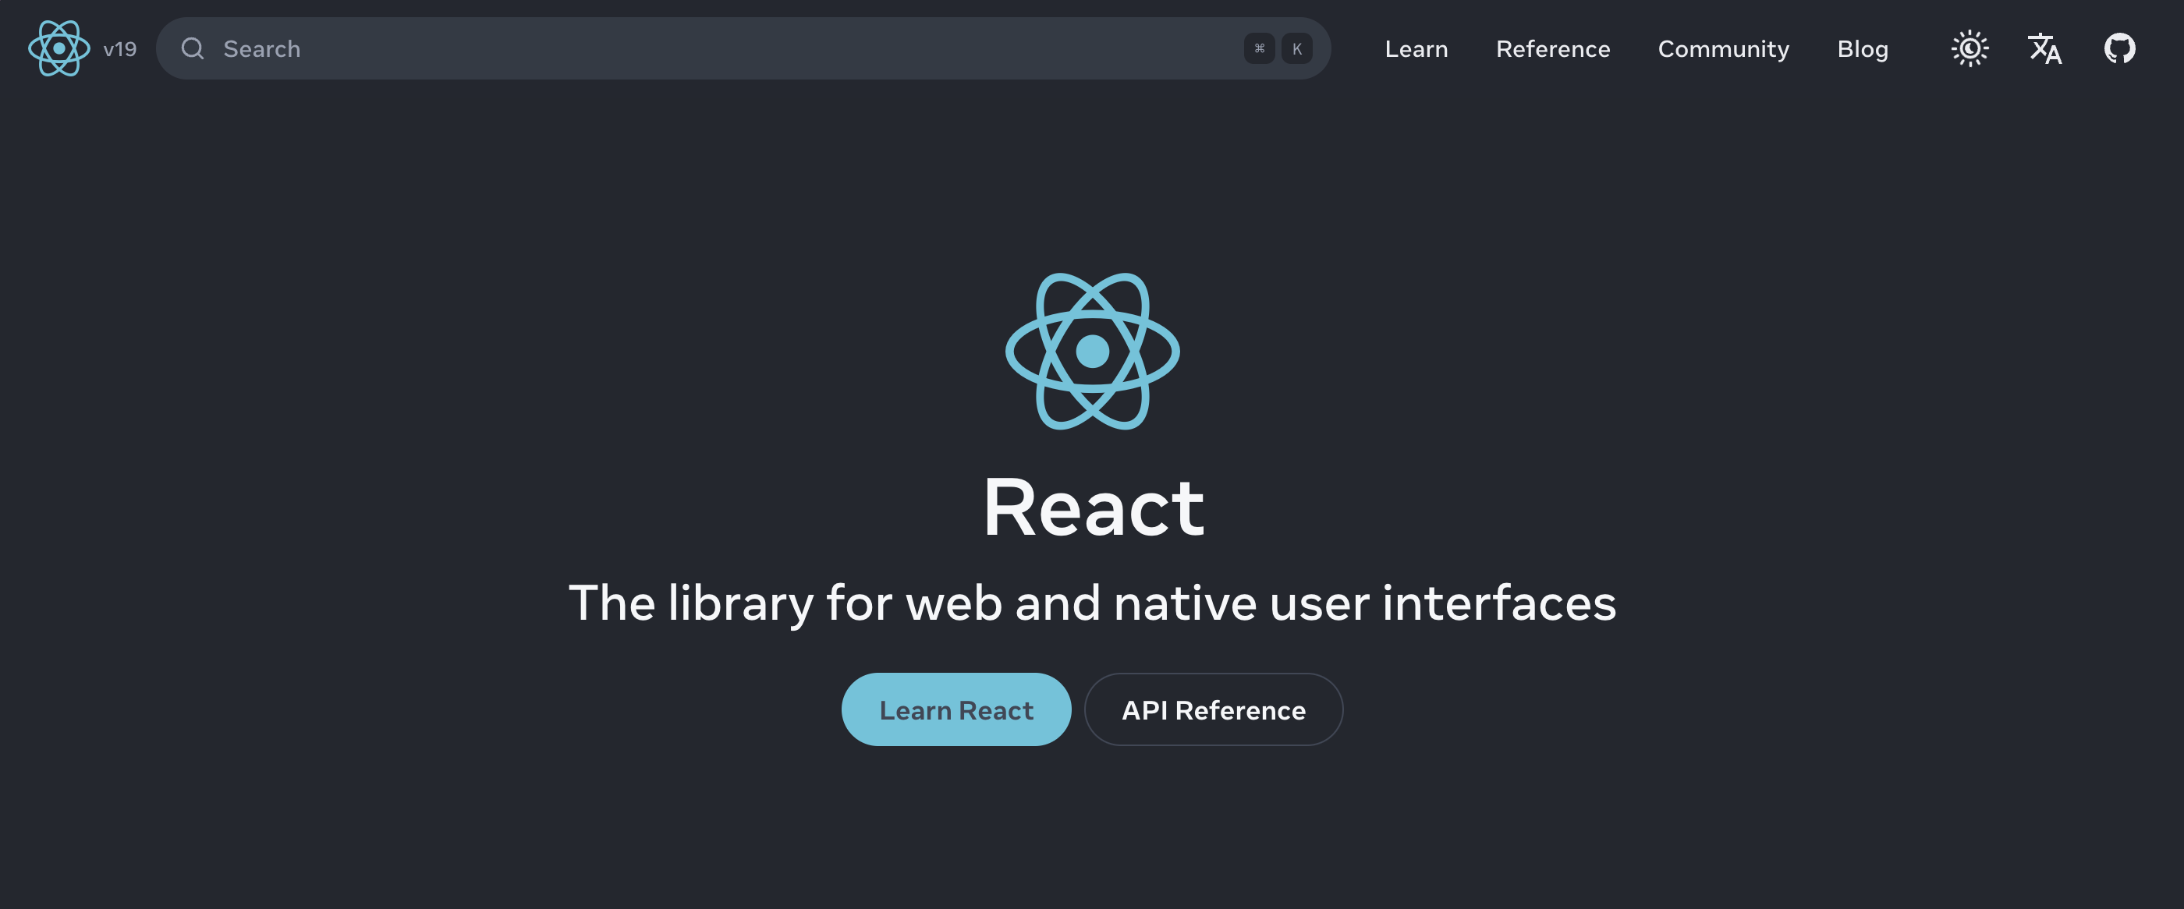Click the K shortcut key badge
Screen dimensions: 2184x909
click(1296, 48)
